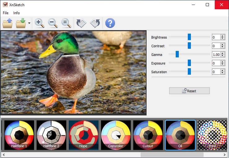Rotate the image left
Image resolution: width=229 pixels, height=158 pixels.
point(81,23)
